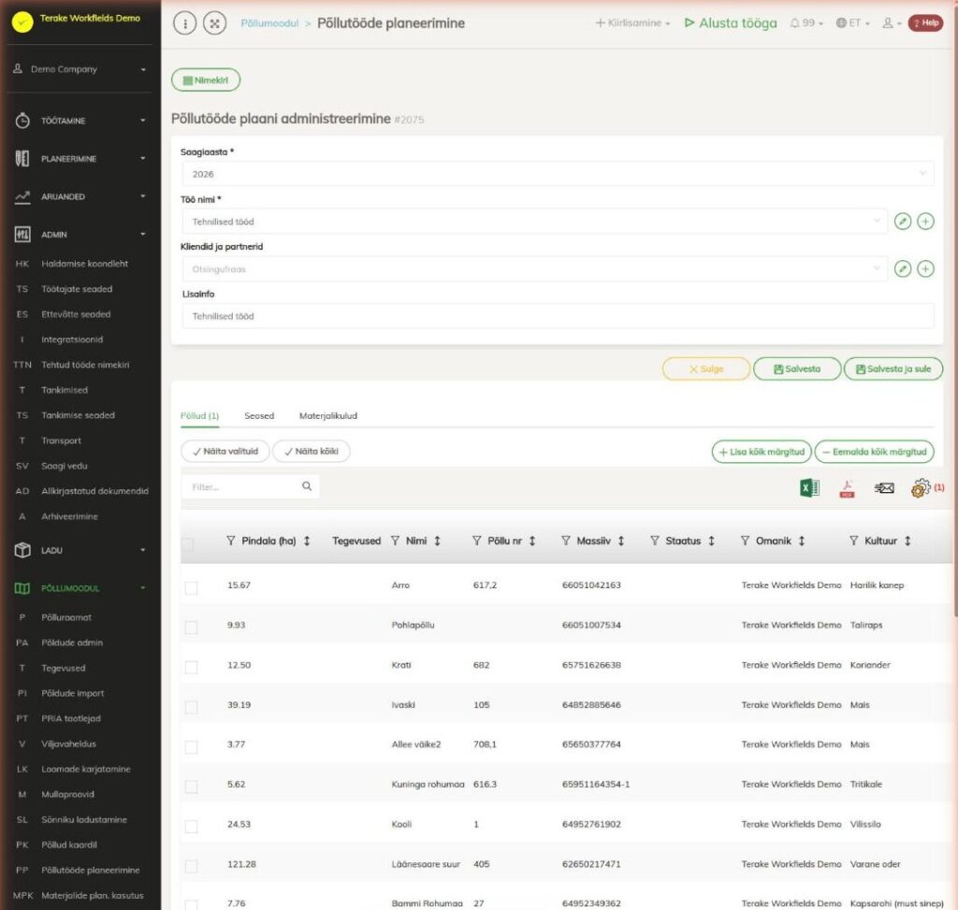Open the Kliendid ja partnerid dropdown
The height and width of the screenshot is (910, 958).
pos(534,268)
